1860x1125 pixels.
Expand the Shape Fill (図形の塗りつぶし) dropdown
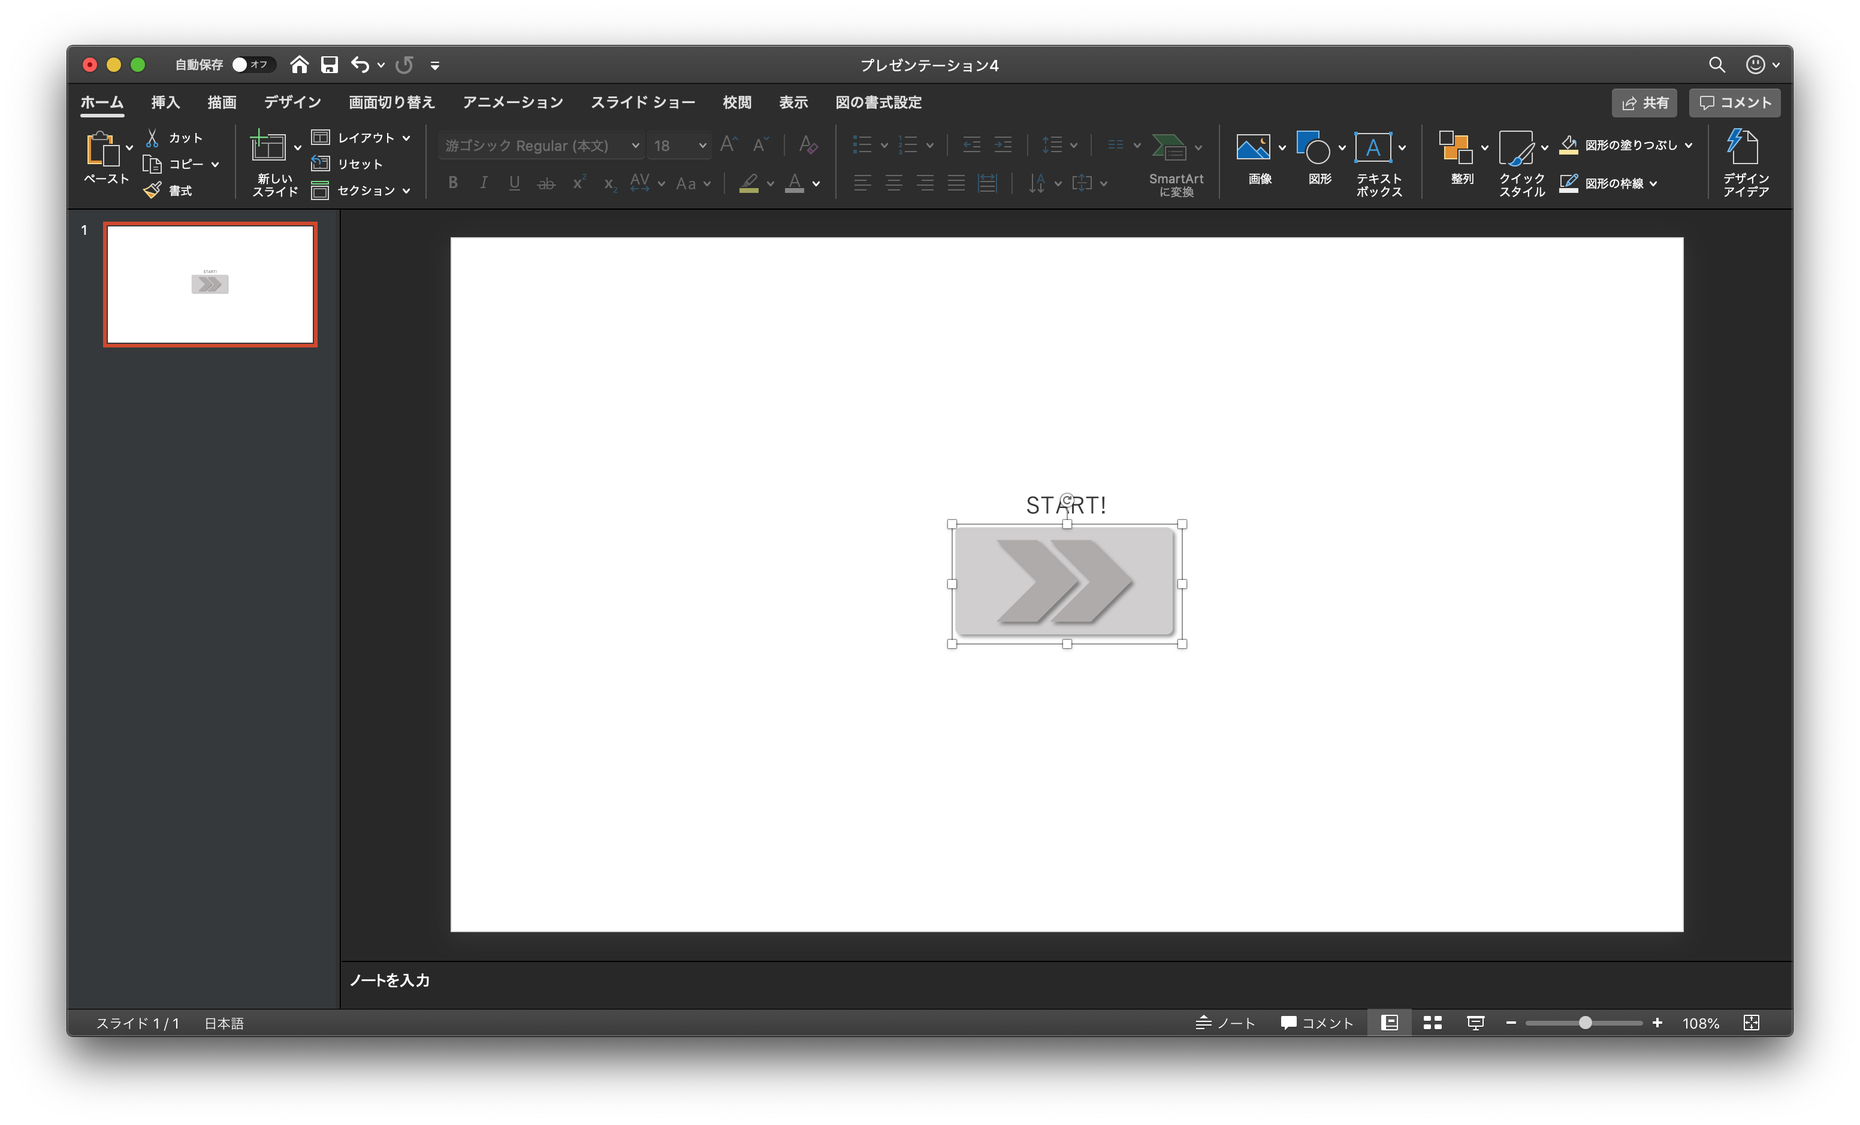[1689, 145]
